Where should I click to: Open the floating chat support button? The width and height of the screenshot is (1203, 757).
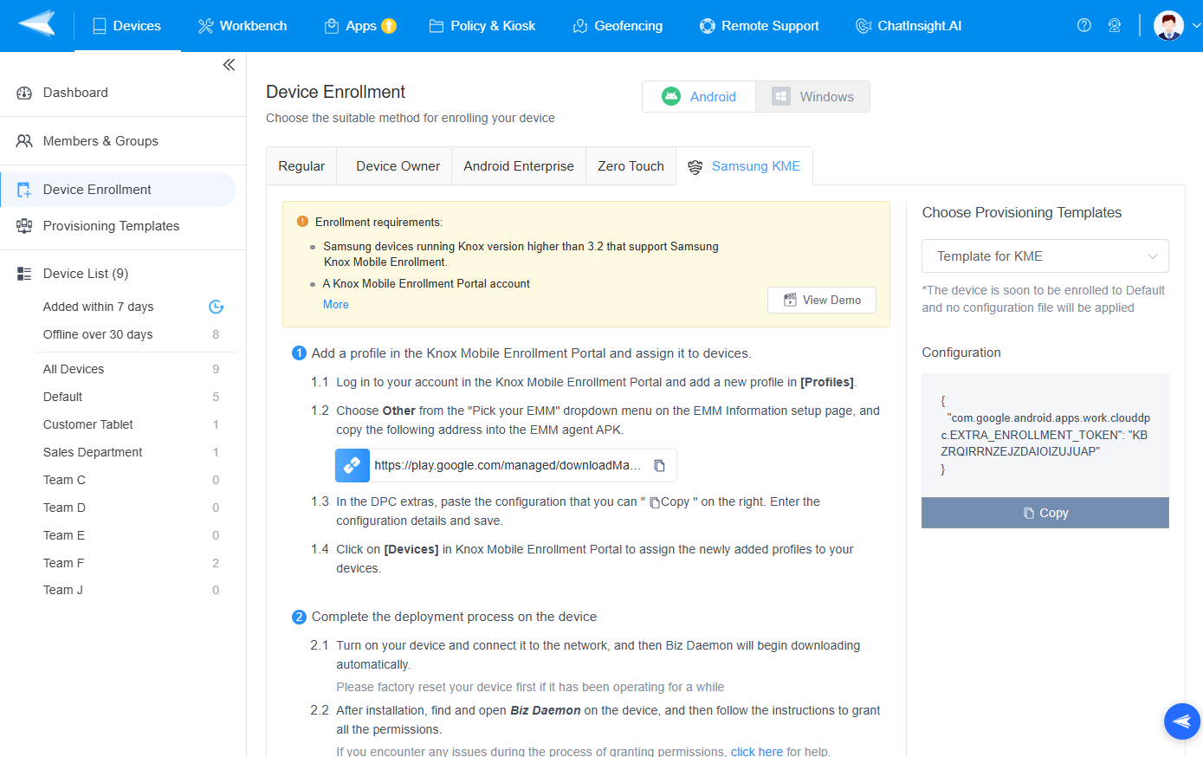[x=1181, y=721]
